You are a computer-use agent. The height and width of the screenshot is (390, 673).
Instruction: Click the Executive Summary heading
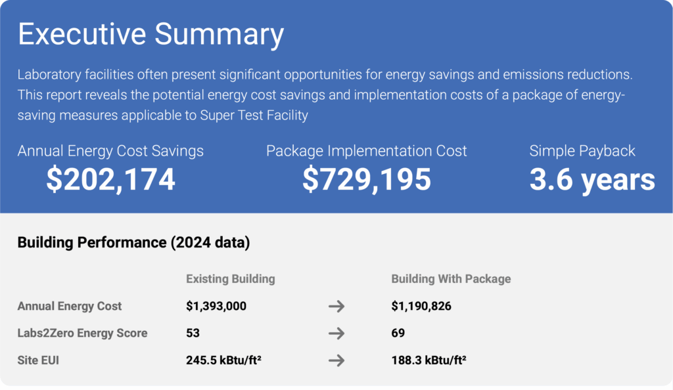coord(151,34)
